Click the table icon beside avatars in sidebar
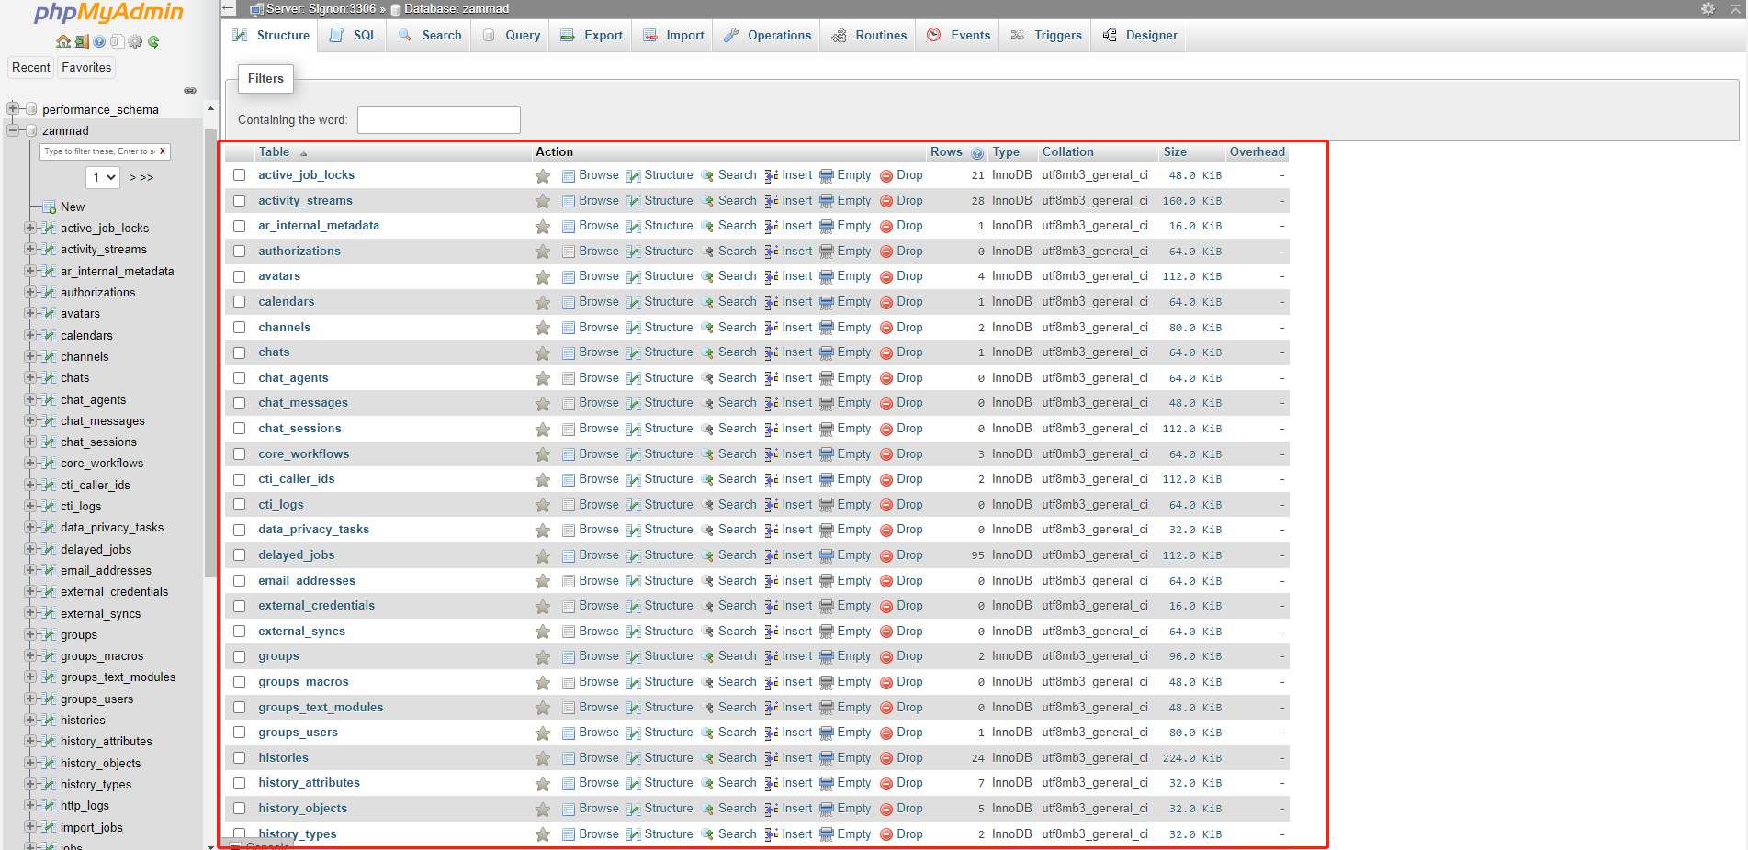 [x=49, y=314]
